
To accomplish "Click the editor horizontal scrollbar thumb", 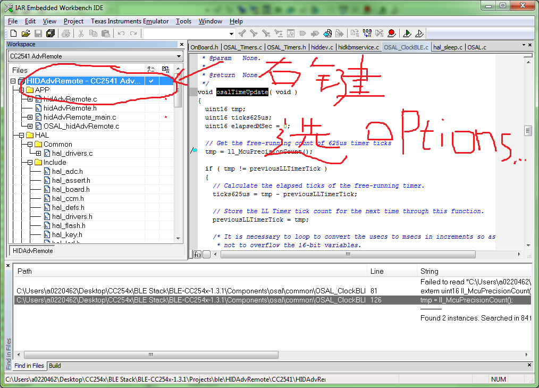I will [348, 254].
